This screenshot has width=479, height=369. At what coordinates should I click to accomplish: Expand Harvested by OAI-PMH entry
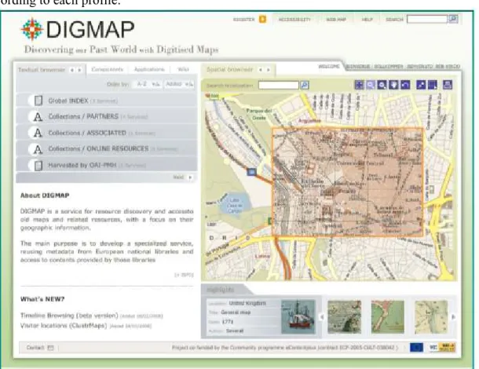tap(106, 165)
